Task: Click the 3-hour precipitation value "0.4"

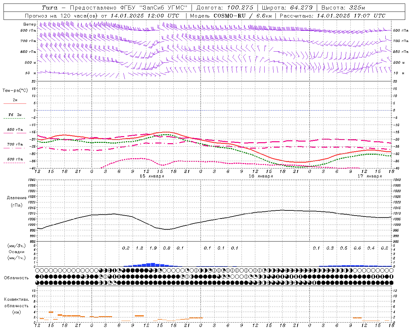Action: click(x=371, y=248)
